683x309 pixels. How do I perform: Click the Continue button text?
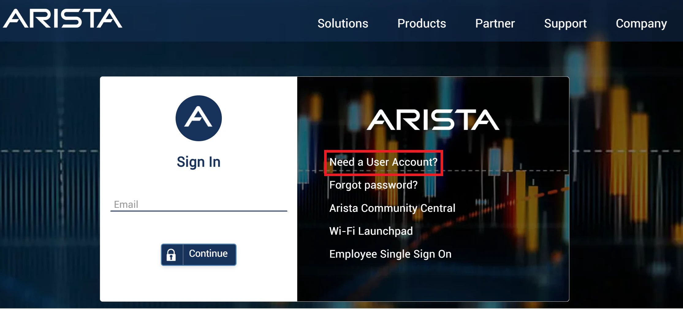[x=208, y=253]
